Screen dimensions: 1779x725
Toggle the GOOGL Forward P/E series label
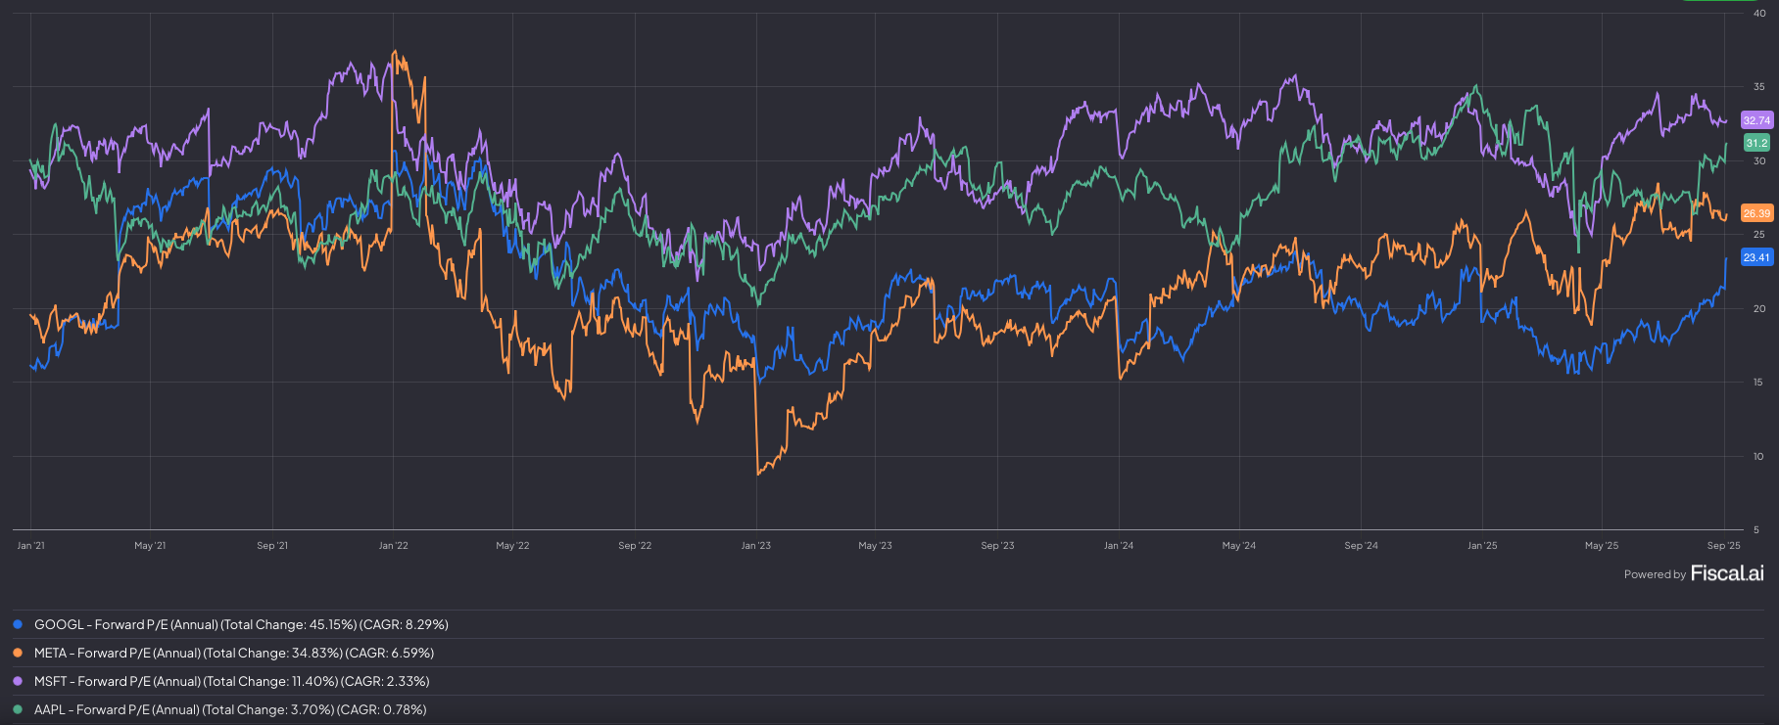click(x=241, y=624)
